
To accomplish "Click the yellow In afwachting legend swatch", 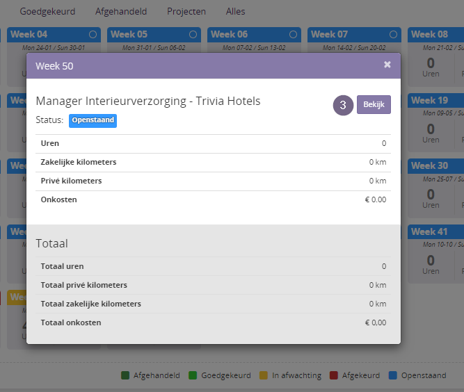I will (x=264, y=375).
